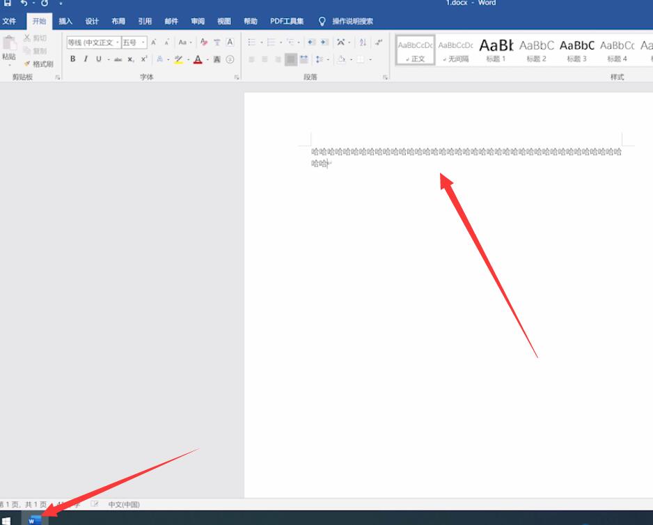Apply the 标题 1 heading style
Image resolution: width=653 pixels, height=525 pixels.
click(x=496, y=50)
